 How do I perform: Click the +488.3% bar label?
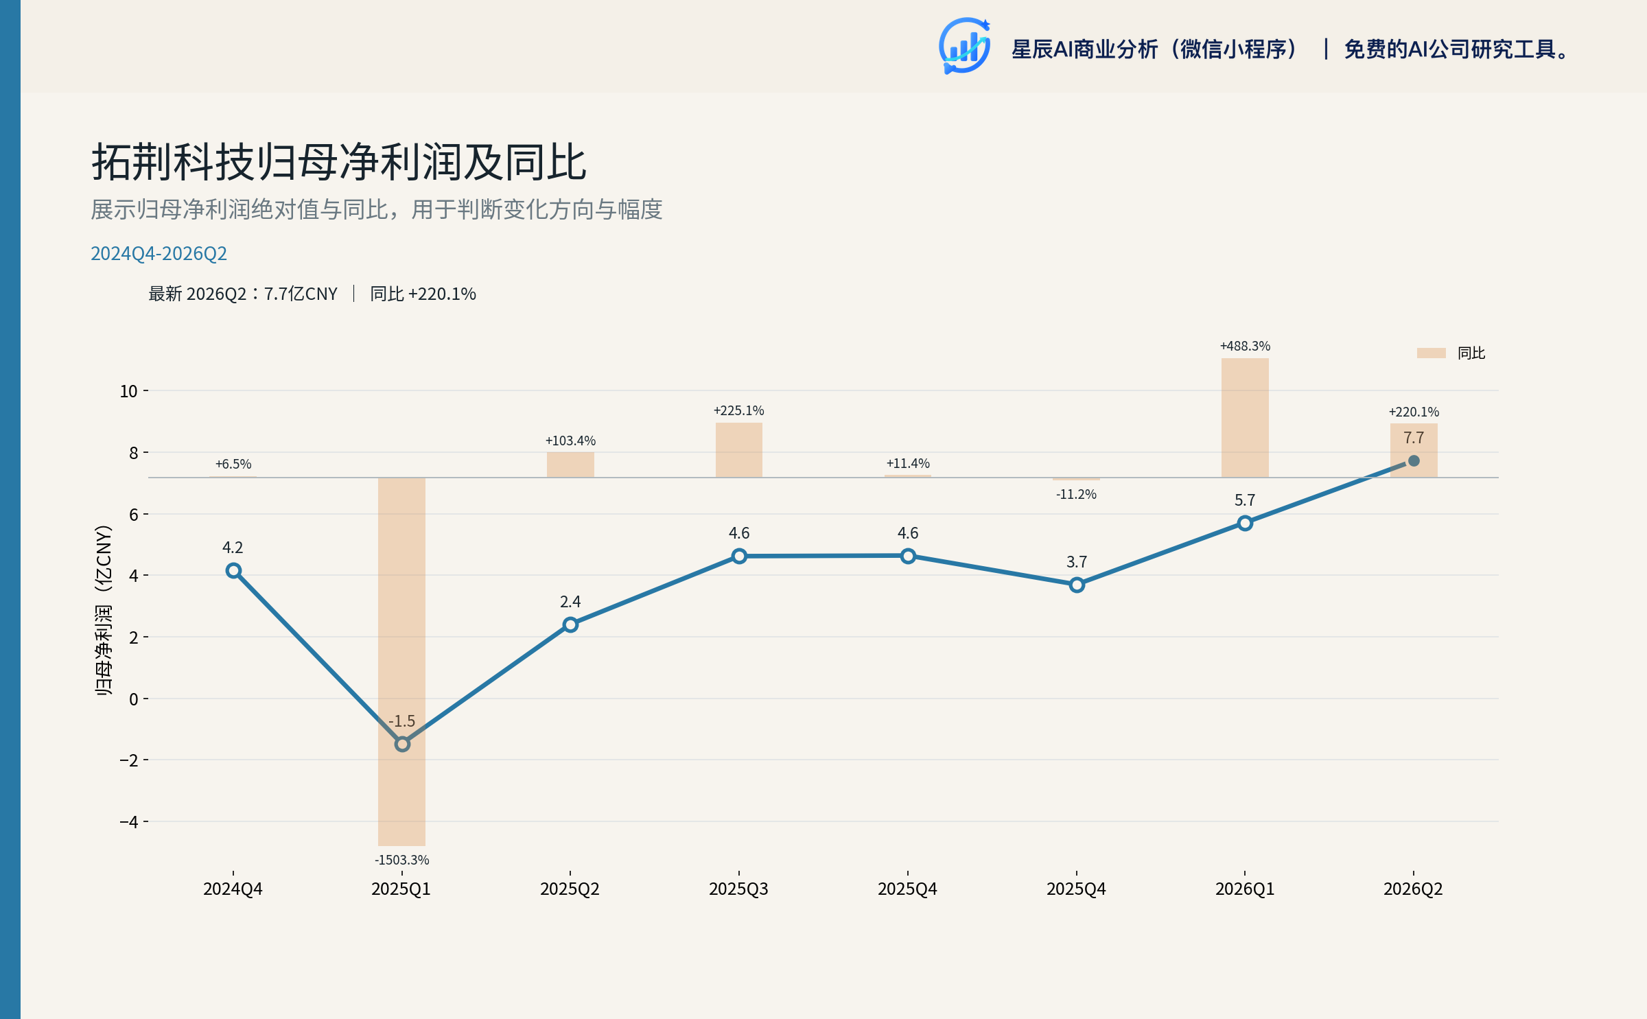point(1245,346)
